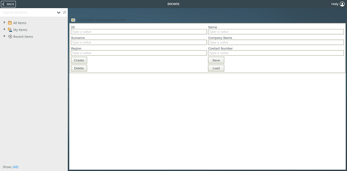Viewport: 347px width, 171px height.
Task: Select Recent Items label in tree
Action: tap(23, 37)
